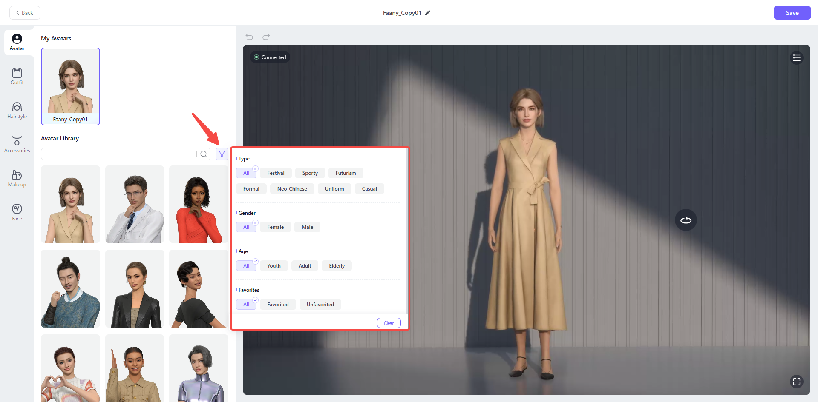The height and width of the screenshot is (402, 818).
Task: Toggle fullscreen preview icon
Action: 797,381
